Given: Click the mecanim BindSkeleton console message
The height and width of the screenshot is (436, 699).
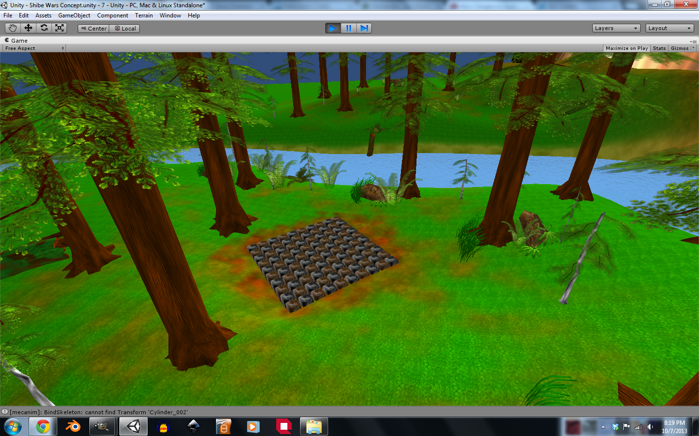Looking at the screenshot, I should click(x=99, y=412).
